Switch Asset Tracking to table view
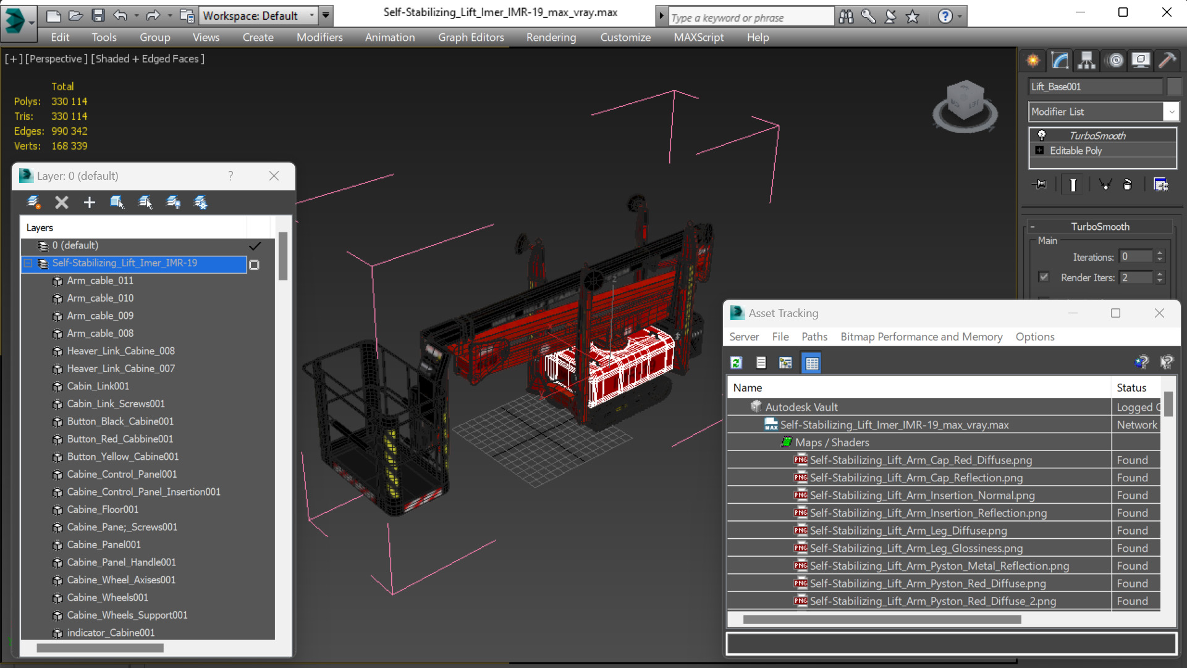Image resolution: width=1187 pixels, height=668 pixels. [812, 363]
